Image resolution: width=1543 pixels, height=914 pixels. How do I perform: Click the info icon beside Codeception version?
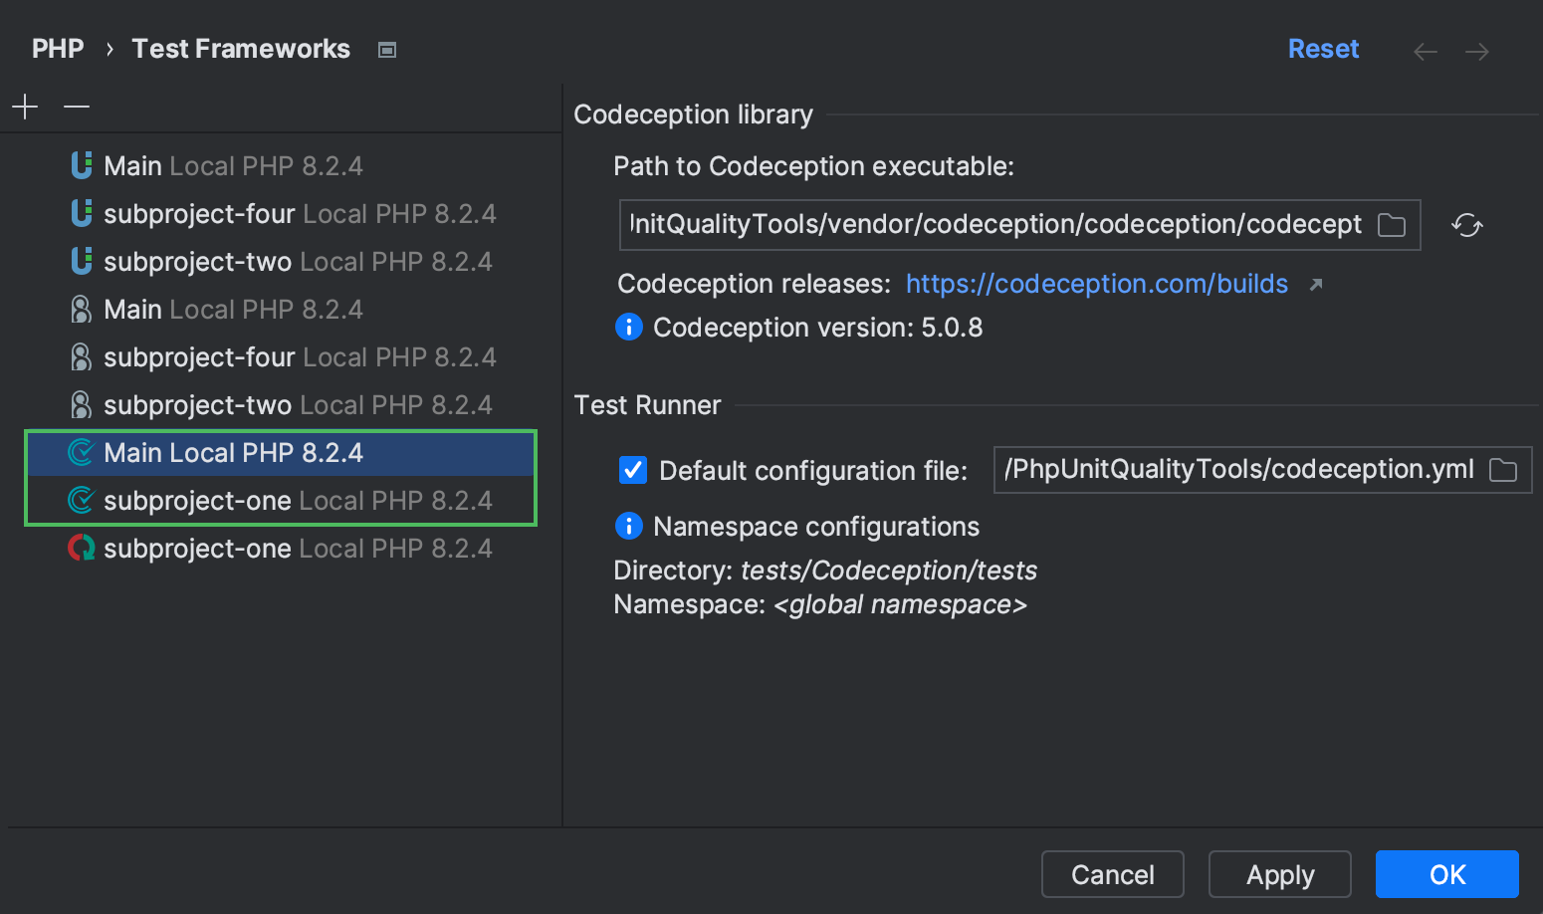pyautogui.click(x=629, y=327)
